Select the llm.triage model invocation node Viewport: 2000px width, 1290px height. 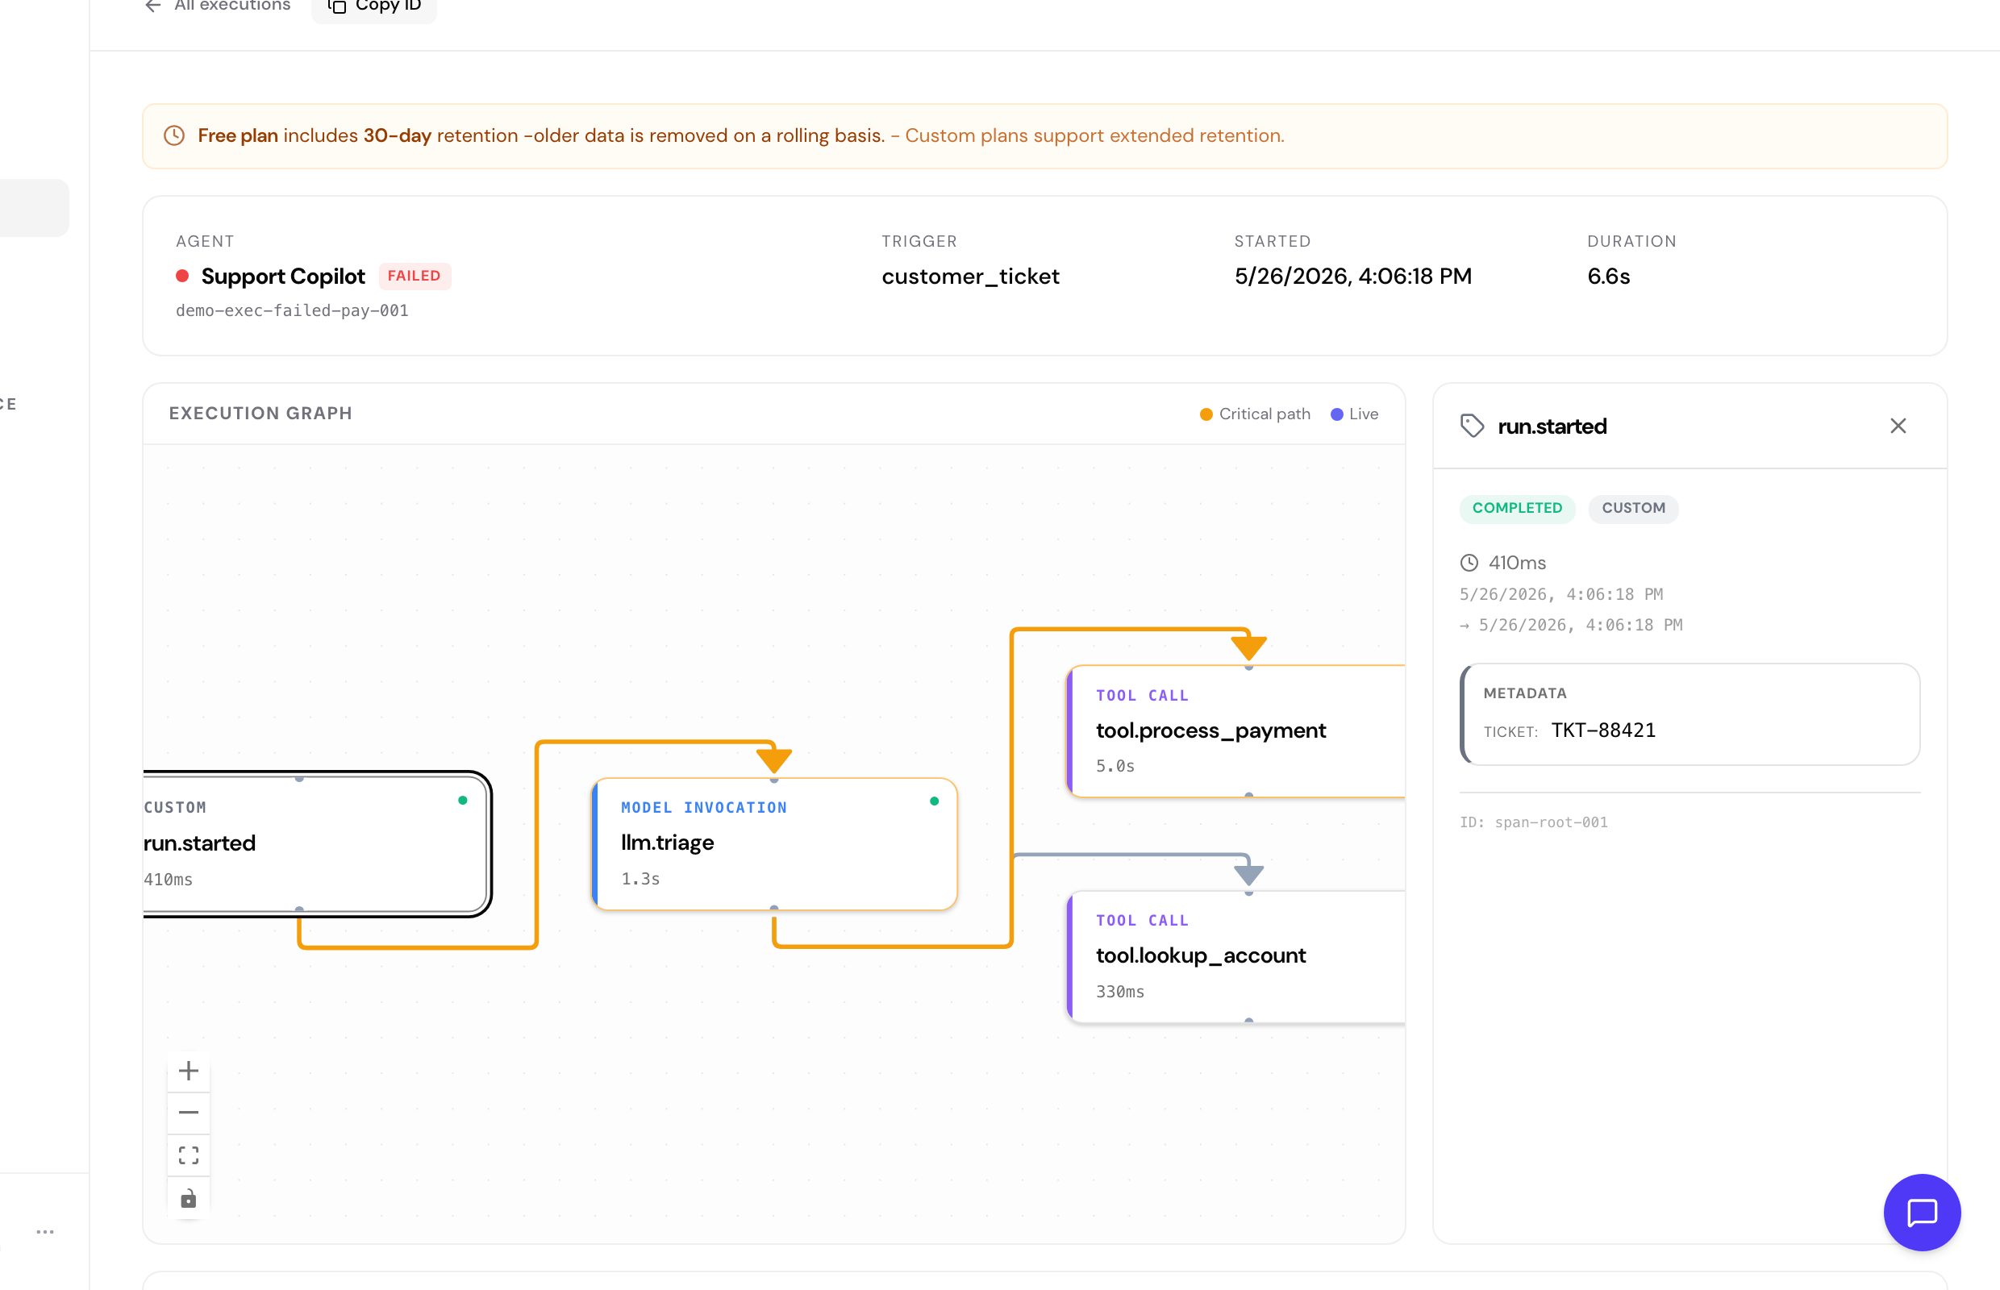click(x=774, y=843)
